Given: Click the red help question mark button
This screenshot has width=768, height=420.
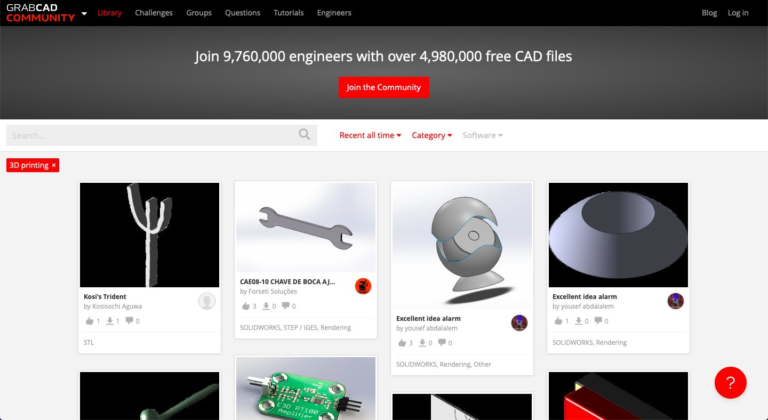Looking at the screenshot, I should click(x=731, y=383).
